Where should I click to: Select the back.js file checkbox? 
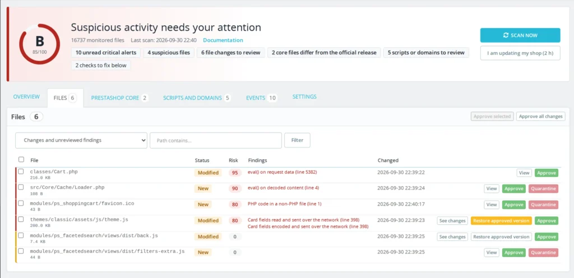click(x=21, y=235)
